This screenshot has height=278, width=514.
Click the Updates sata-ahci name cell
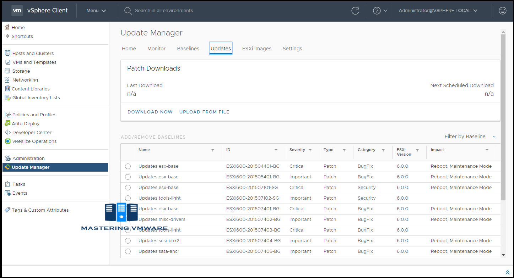158,251
